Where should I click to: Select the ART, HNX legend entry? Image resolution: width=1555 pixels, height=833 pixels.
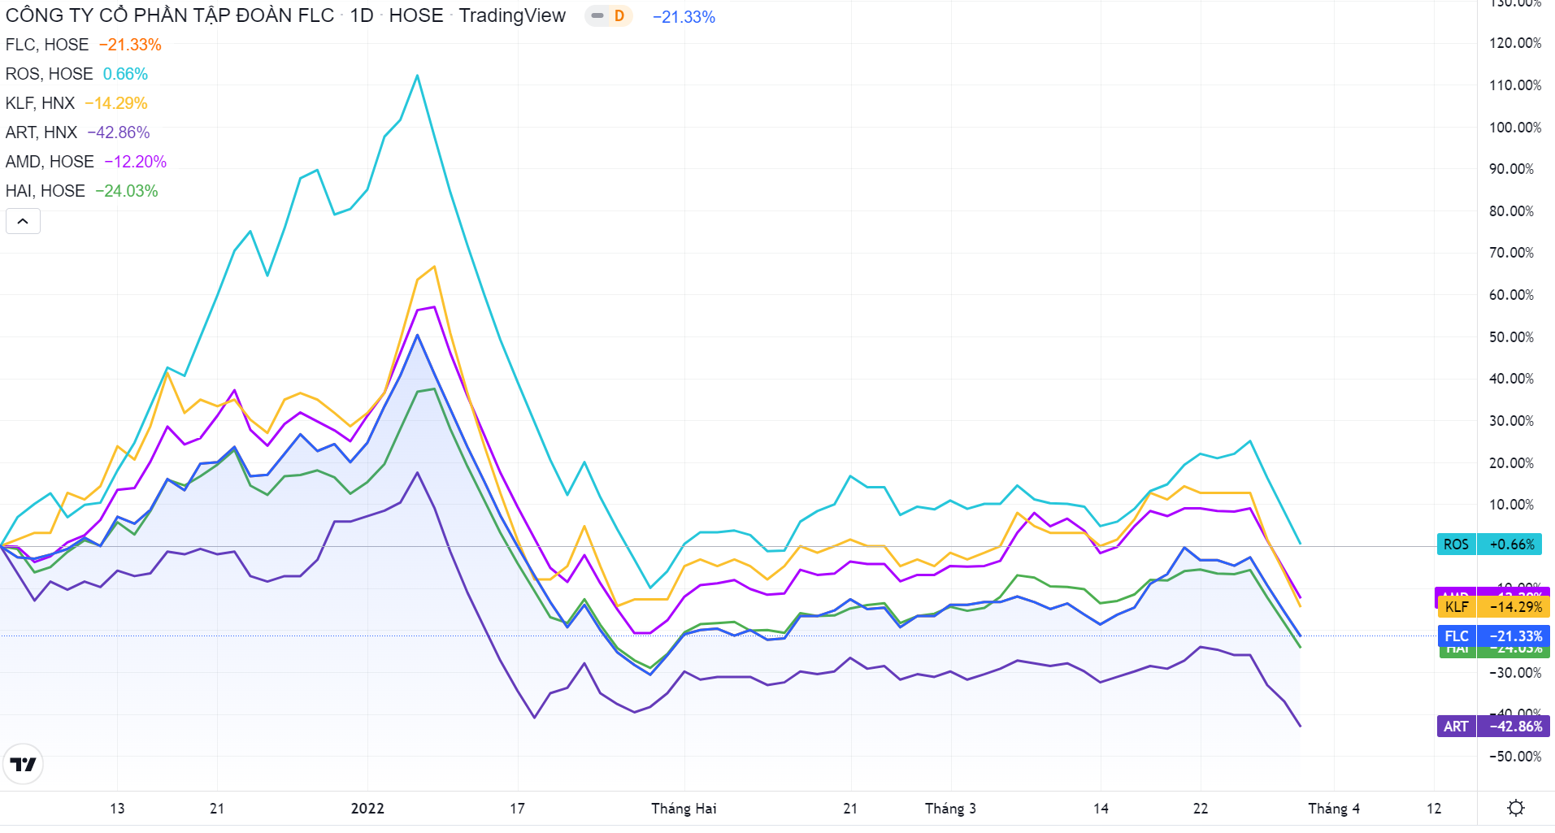pos(41,132)
